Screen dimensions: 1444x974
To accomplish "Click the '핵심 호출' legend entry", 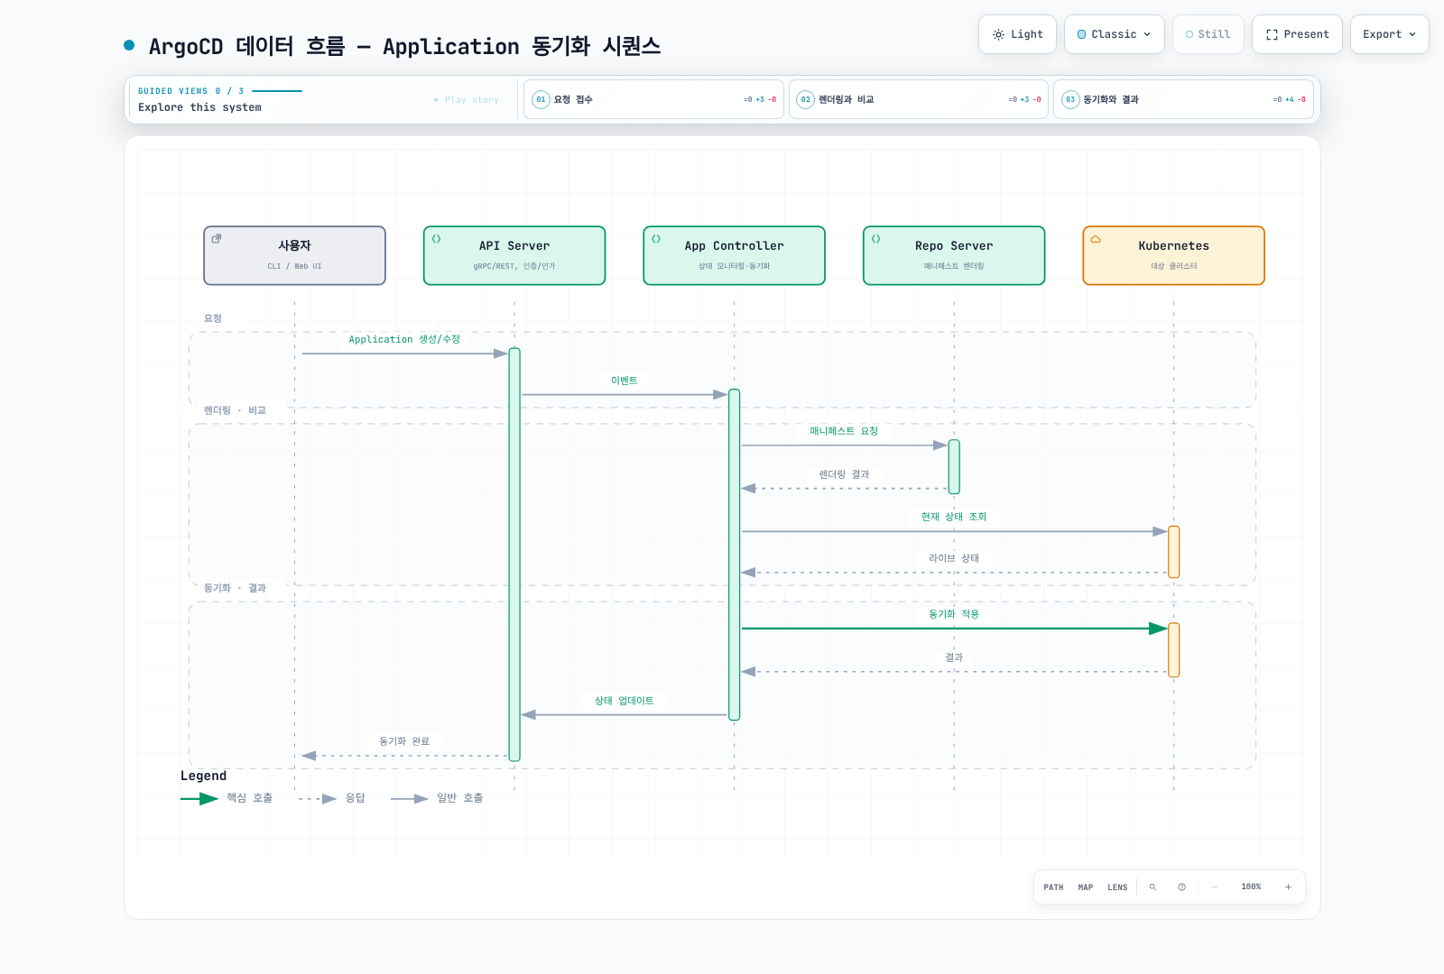I will (x=227, y=798).
